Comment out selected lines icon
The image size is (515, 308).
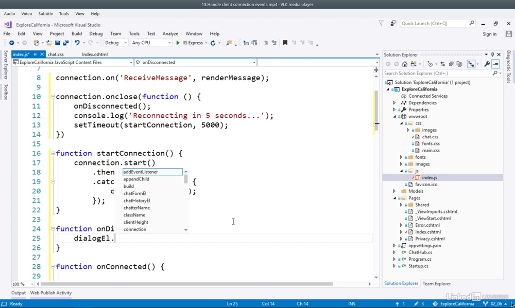265,43
